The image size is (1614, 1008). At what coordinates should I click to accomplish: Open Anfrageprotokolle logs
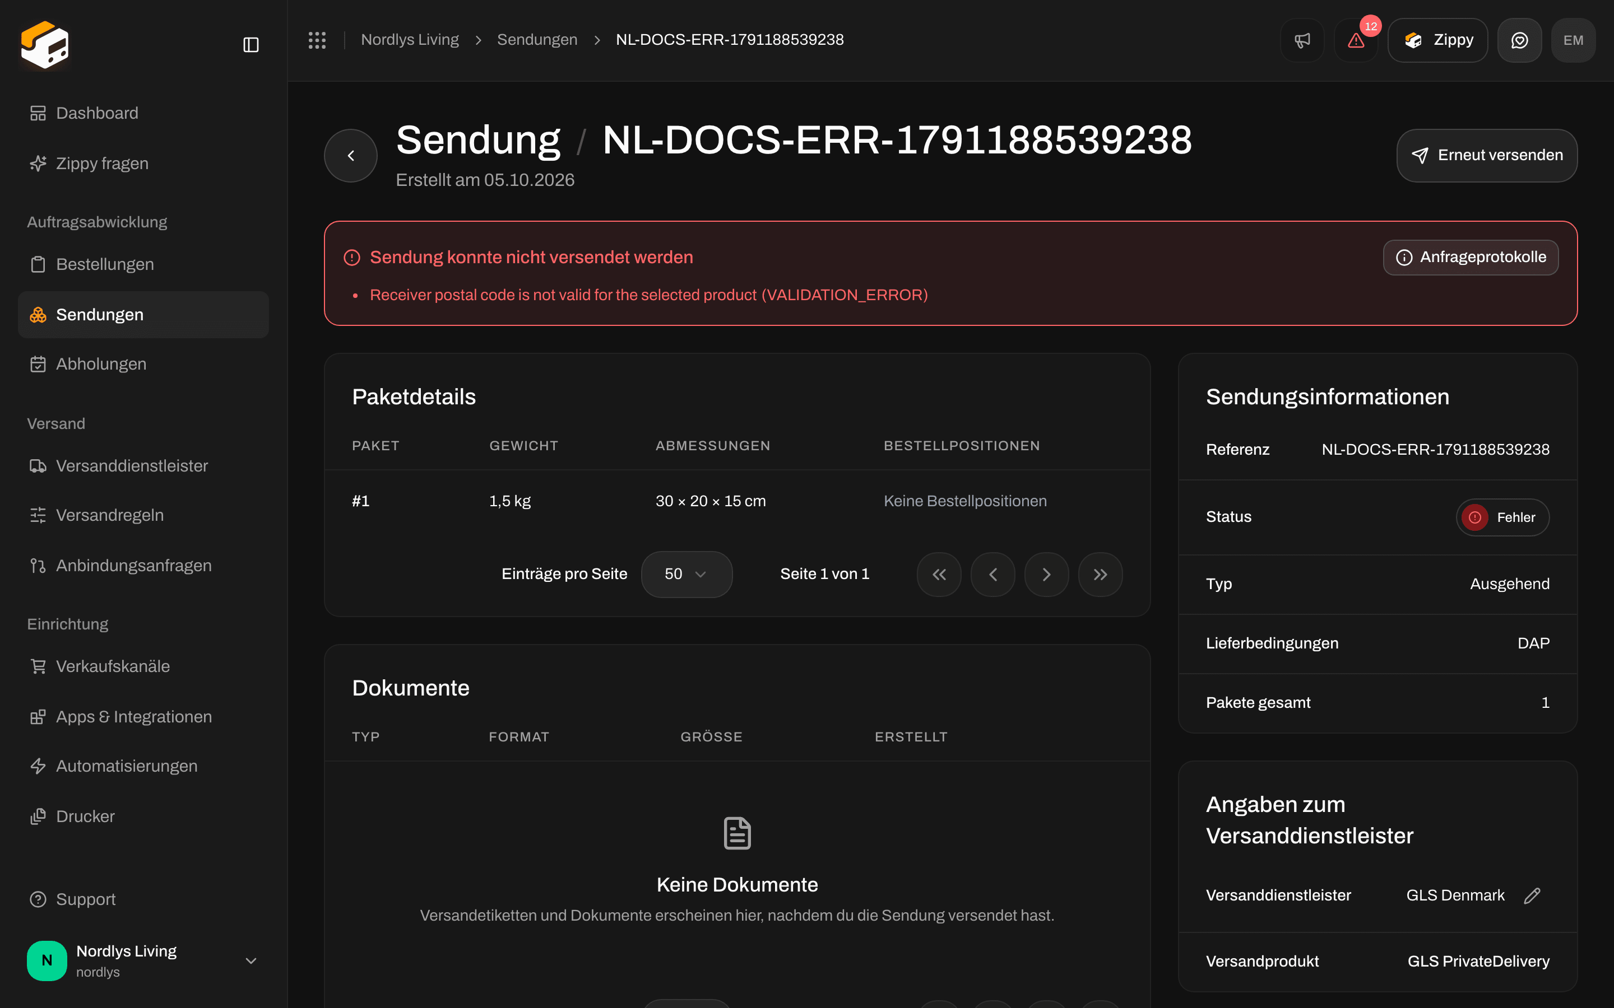point(1470,258)
